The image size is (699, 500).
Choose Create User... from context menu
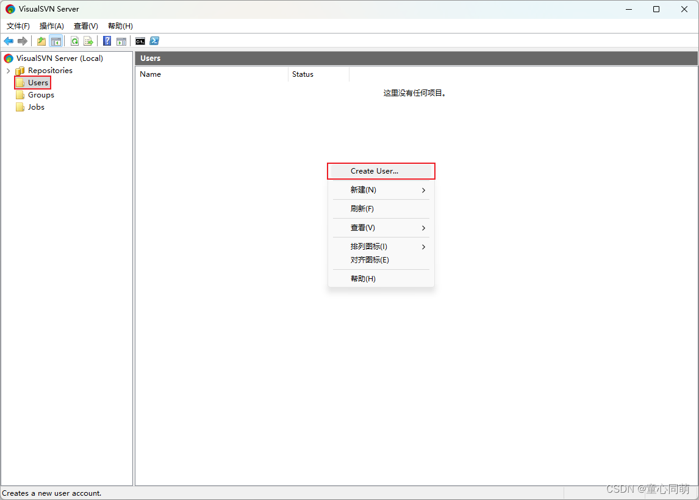(x=381, y=171)
